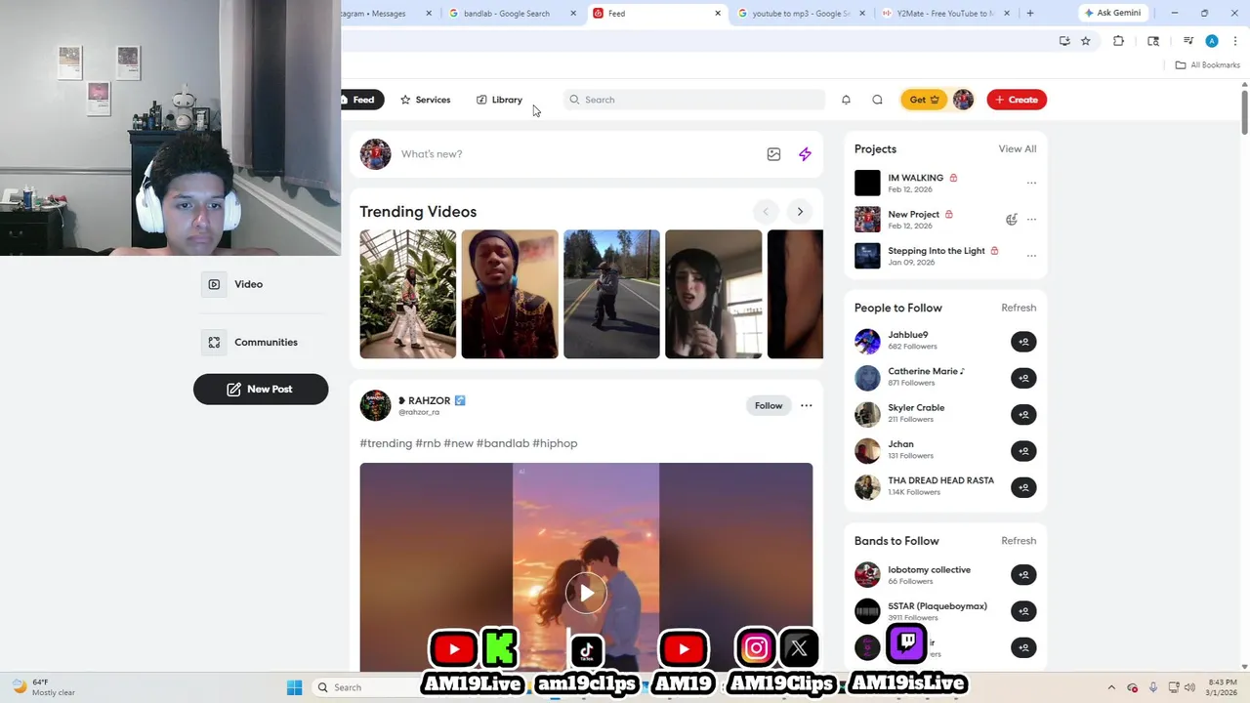Viewport: 1250px width, 703px height.
Task: Refresh the People to Follow list
Action: pos(1019,308)
